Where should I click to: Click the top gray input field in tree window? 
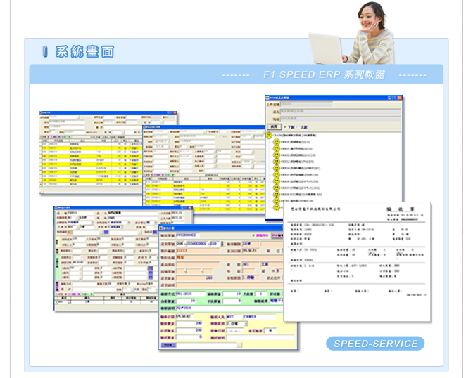click(306, 104)
